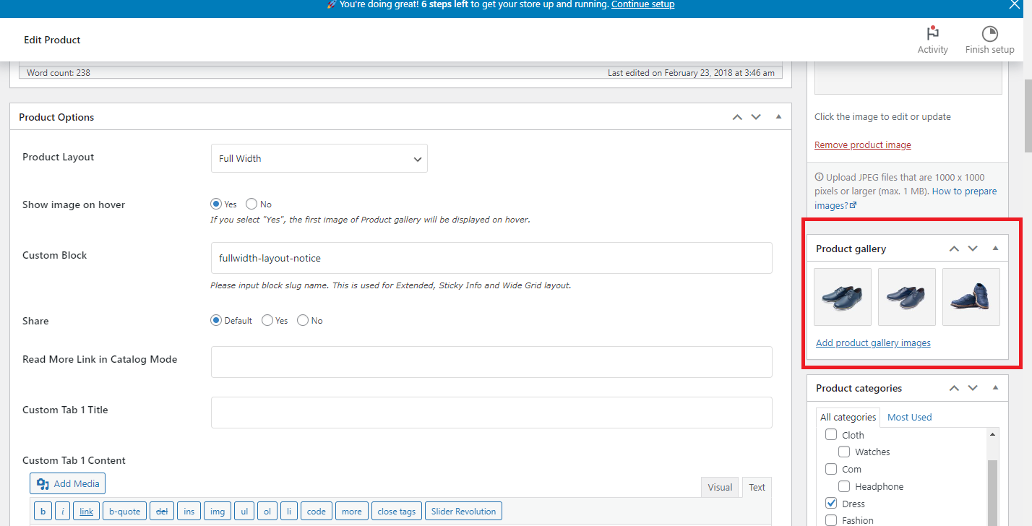
Task: Select the first shoe gallery thumbnail
Action: pos(842,297)
